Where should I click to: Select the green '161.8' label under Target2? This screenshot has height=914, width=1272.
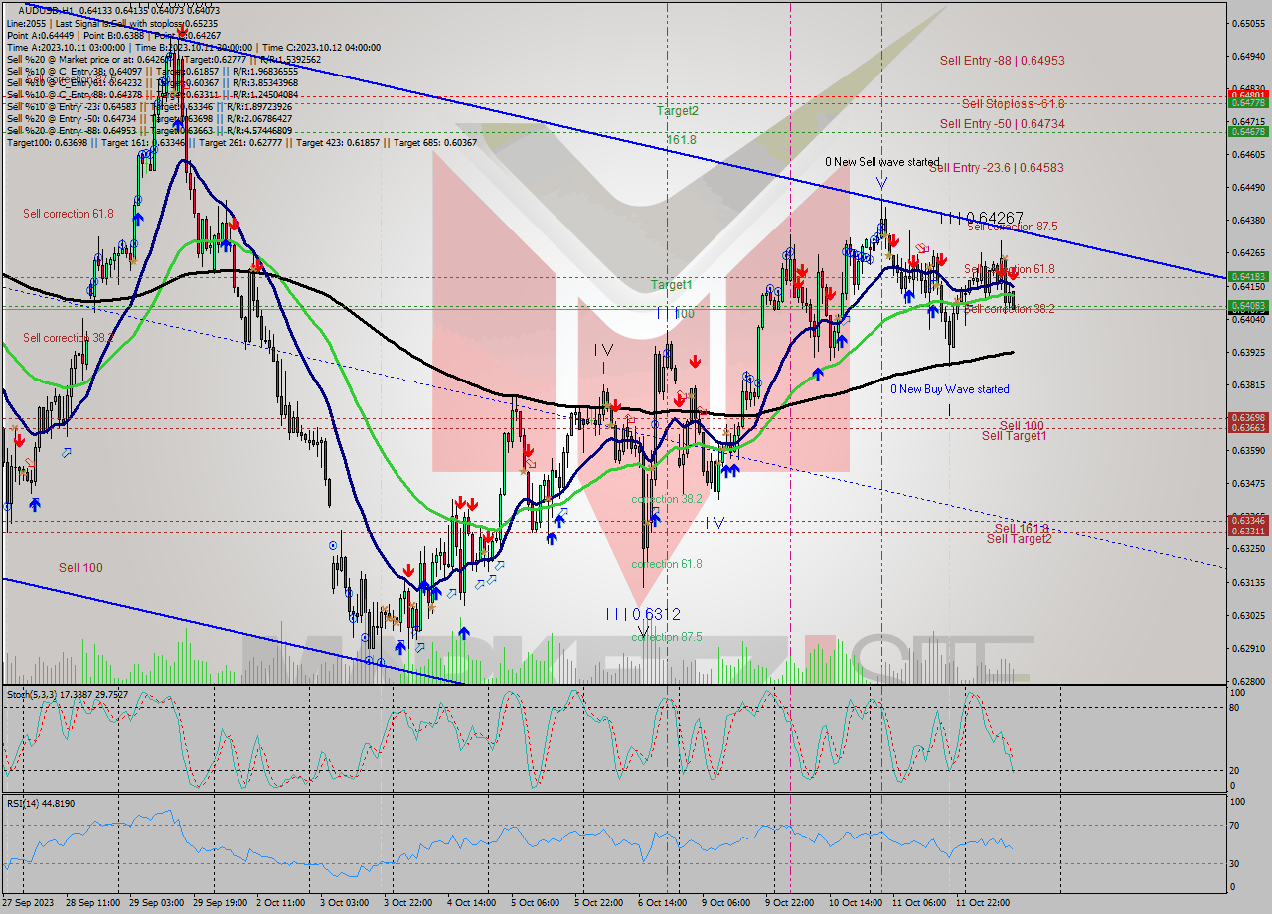pyautogui.click(x=681, y=140)
